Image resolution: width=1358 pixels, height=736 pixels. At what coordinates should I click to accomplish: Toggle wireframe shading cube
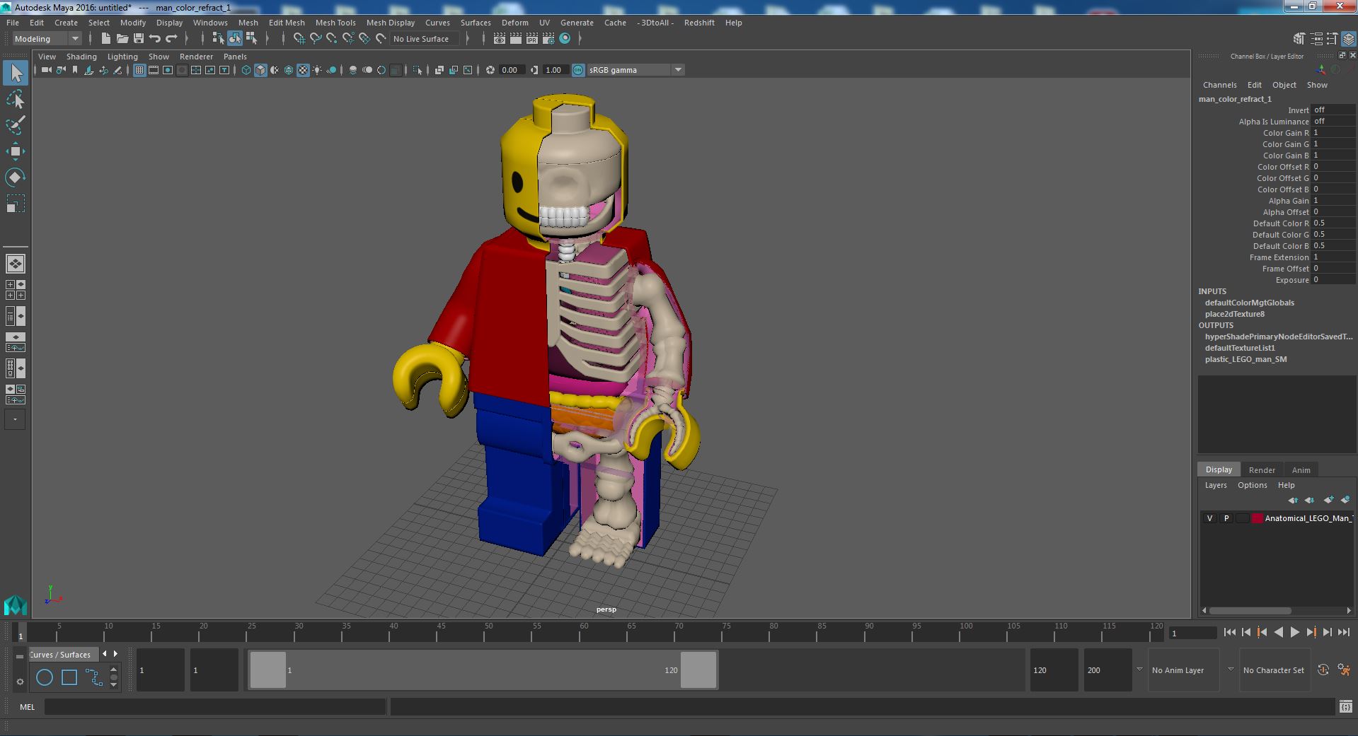pyautogui.click(x=246, y=70)
